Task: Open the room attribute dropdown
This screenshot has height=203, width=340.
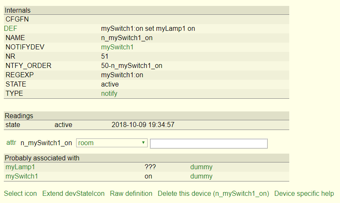Action: 112,143
